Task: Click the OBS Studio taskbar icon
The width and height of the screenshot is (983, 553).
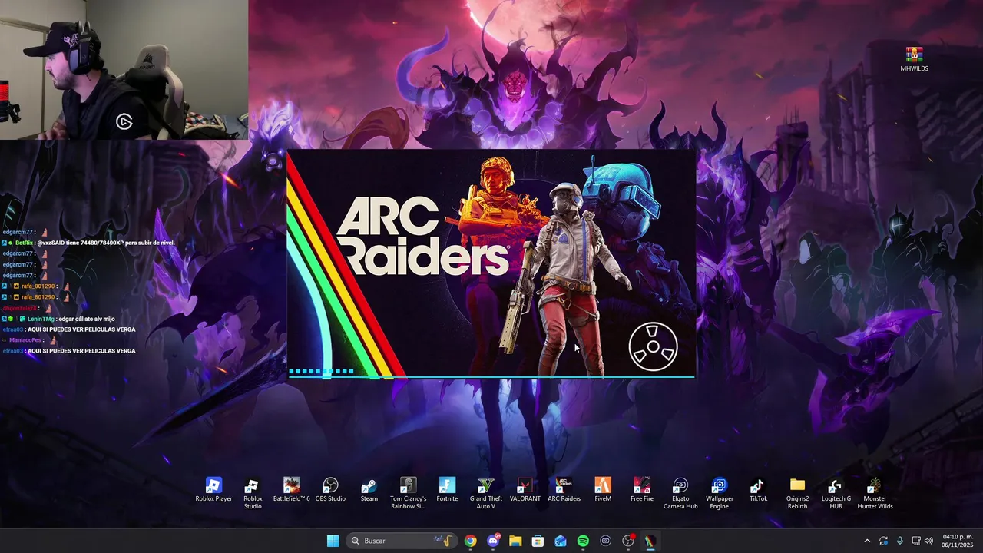Action: (x=628, y=541)
